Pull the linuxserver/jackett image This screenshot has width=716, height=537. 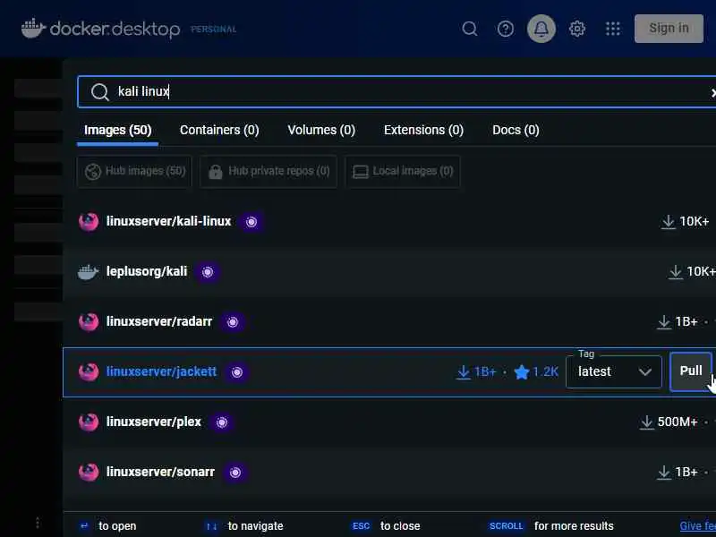point(690,371)
